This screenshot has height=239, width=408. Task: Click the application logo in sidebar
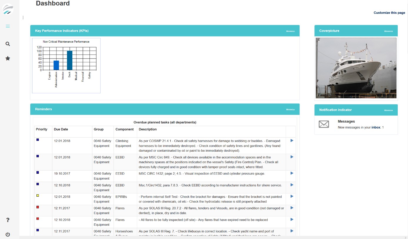tap(8, 9)
